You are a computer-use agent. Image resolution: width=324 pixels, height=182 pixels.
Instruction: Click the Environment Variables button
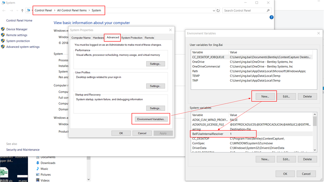[x=151, y=119]
